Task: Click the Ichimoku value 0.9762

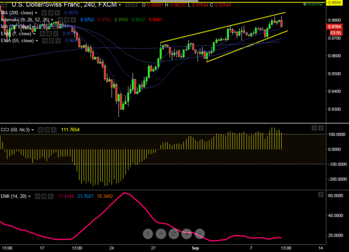Action: (x=87, y=20)
